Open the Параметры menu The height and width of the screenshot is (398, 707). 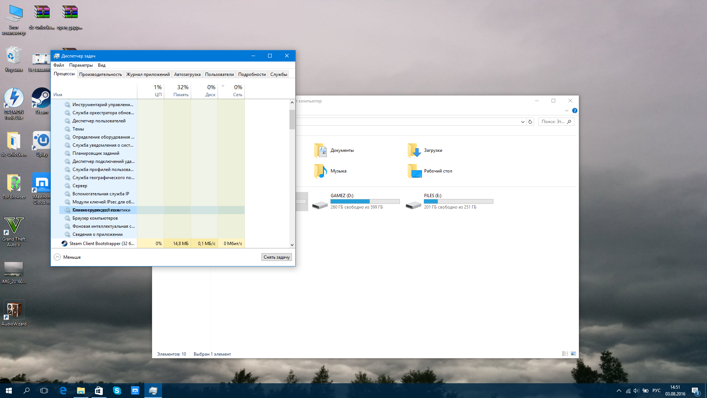coord(81,65)
